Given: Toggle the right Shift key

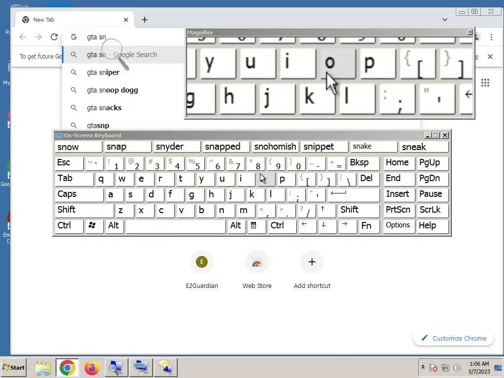Looking at the screenshot, I should tap(358, 211).
